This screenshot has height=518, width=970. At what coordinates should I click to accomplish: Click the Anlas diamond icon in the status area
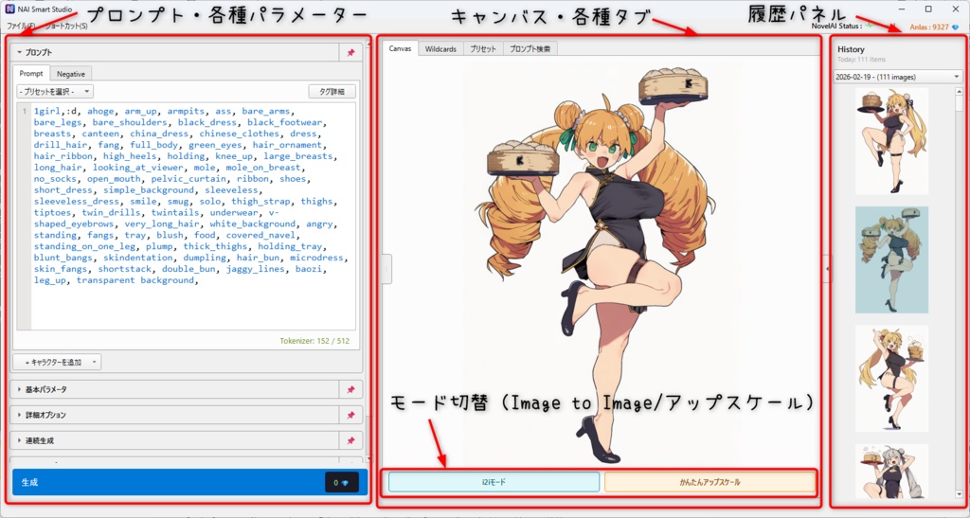[955, 27]
